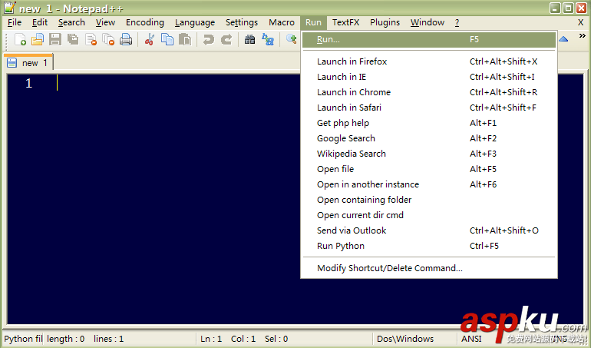Open the TextFX menu
The image size is (591, 348).
(345, 22)
